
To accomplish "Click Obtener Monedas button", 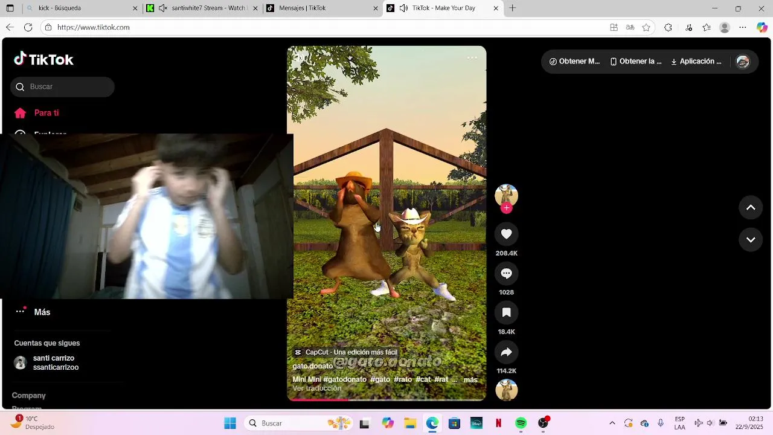I will coord(574,62).
